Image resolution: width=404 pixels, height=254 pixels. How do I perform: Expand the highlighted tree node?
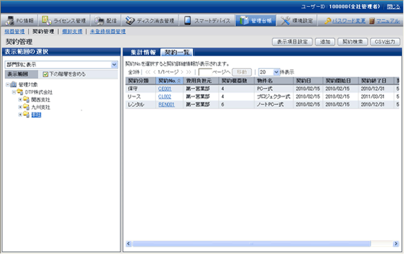pyautogui.click(x=20, y=115)
